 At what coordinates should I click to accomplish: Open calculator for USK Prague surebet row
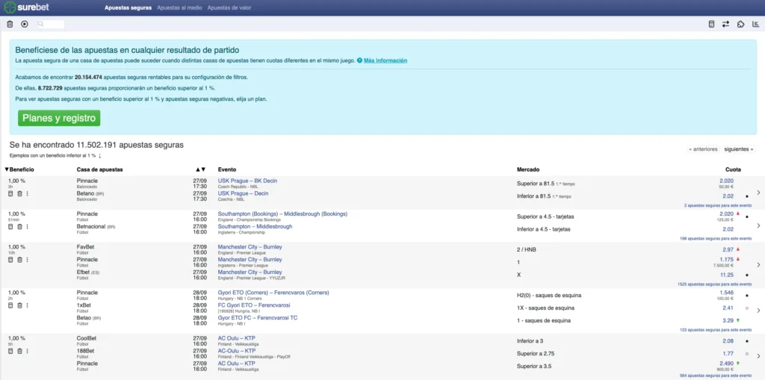tap(10, 193)
